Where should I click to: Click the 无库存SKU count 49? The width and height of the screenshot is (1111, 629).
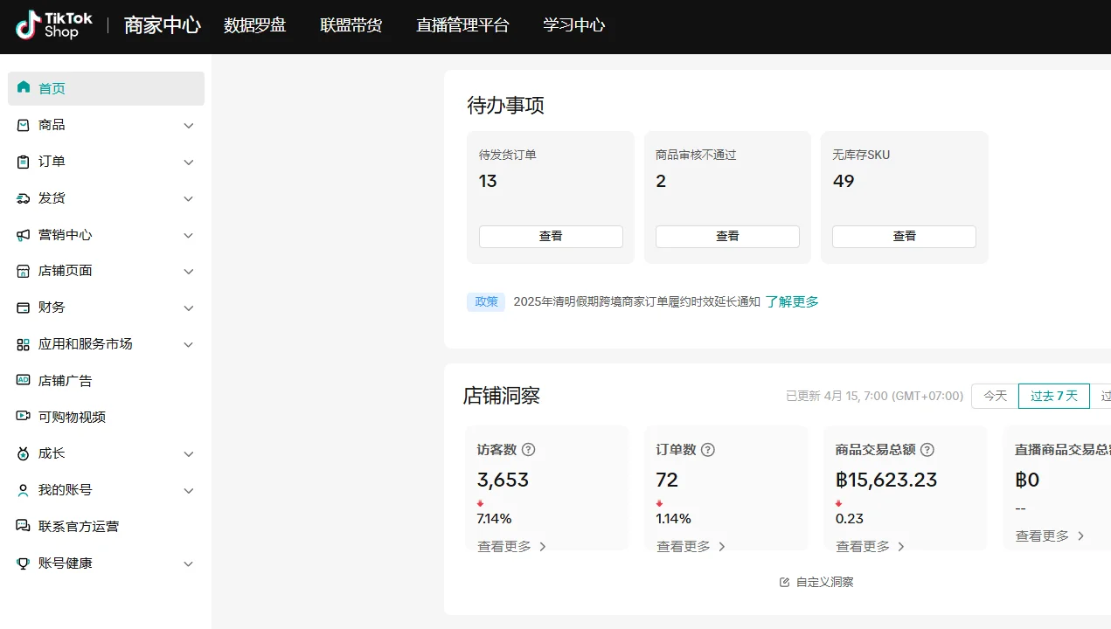(x=844, y=181)
